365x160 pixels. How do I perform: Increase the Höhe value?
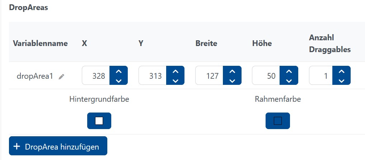tap(289, 72)
